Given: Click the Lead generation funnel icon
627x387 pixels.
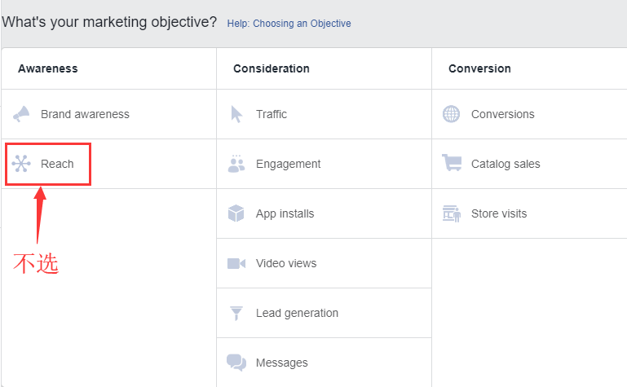Looking at the screenshot, I should coord(236,313).
